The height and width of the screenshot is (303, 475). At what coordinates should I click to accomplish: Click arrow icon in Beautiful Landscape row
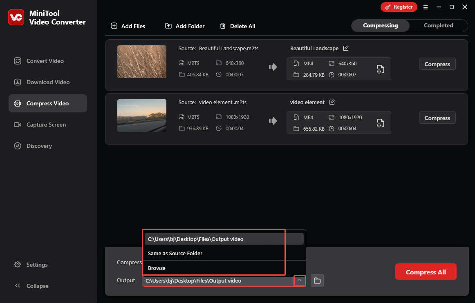(273, 67)
